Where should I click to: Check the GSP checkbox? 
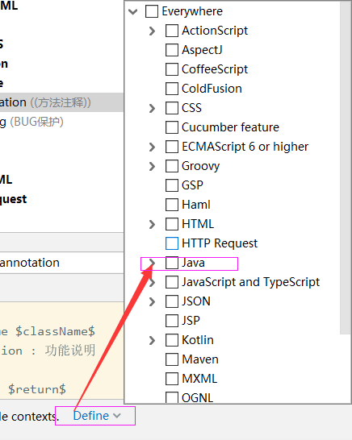coord(172,185)
